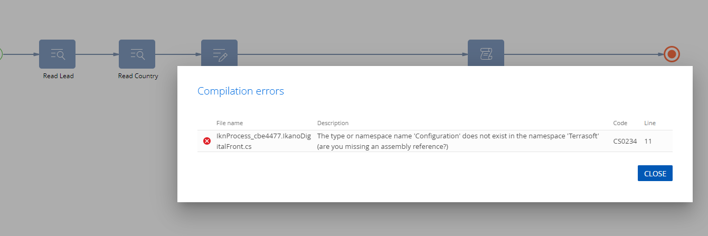Viewport: 708px width, 236px height.
Task: Click line number 11 in the error row
Action: click(x=648, y=141)
